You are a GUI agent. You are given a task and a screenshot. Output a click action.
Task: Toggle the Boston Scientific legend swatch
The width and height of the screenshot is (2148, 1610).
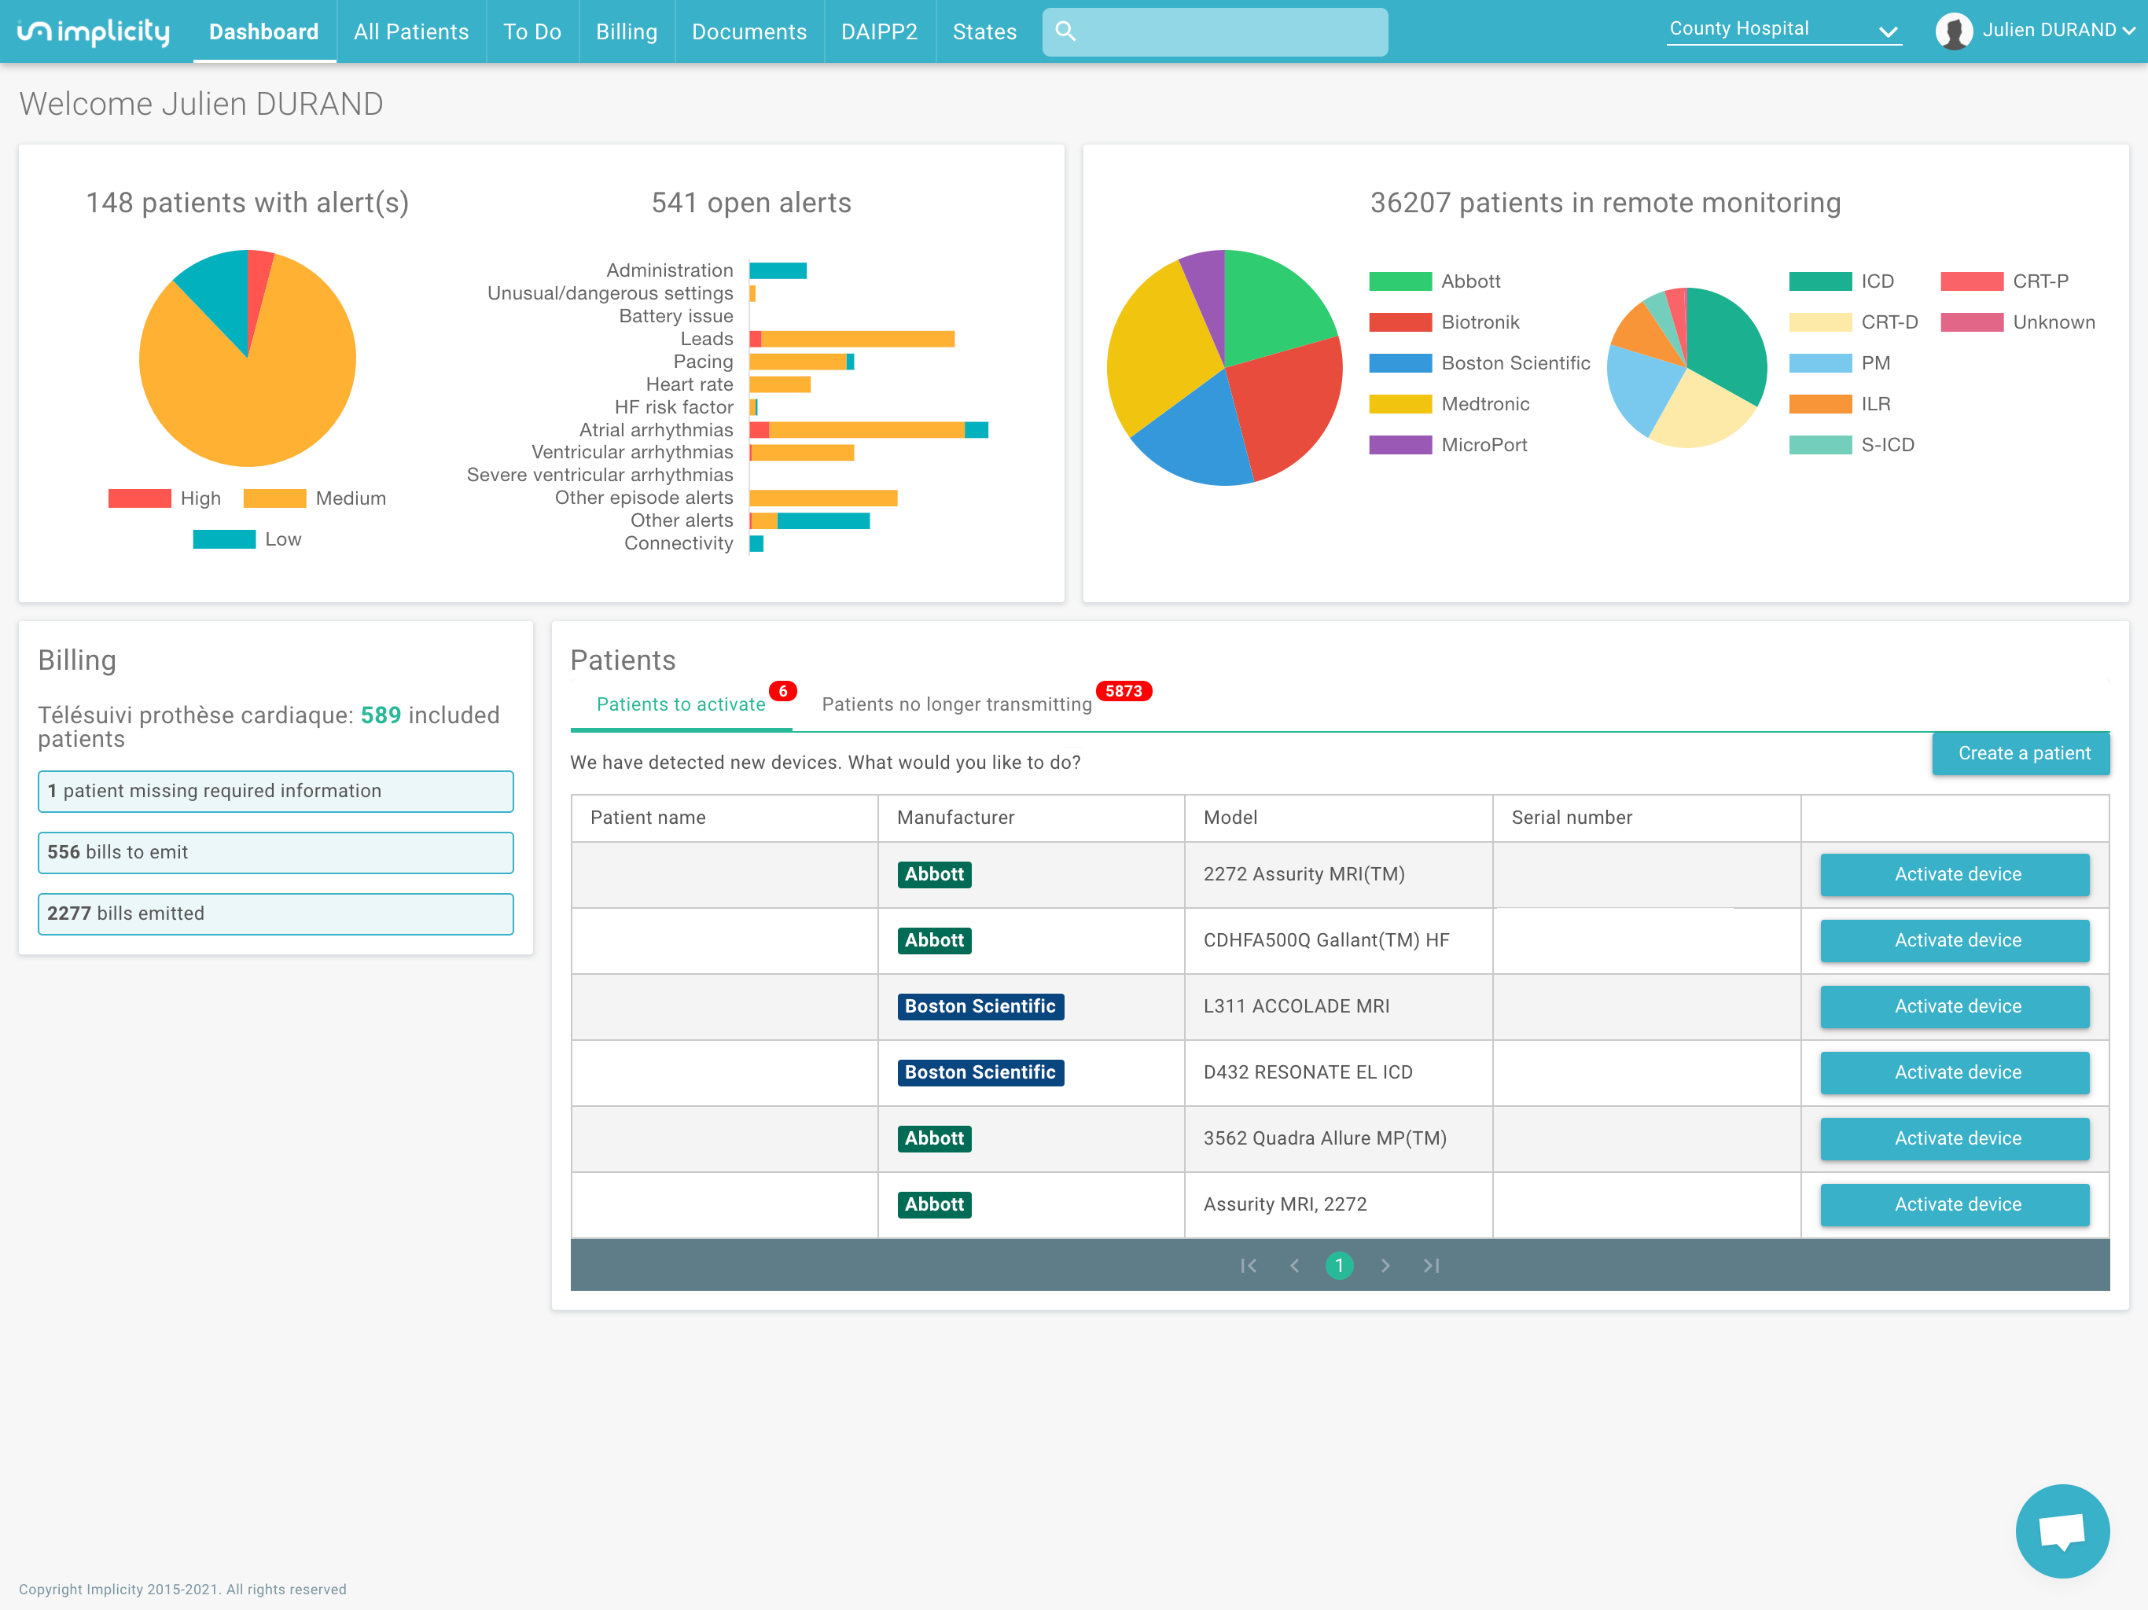(1400, 363)
